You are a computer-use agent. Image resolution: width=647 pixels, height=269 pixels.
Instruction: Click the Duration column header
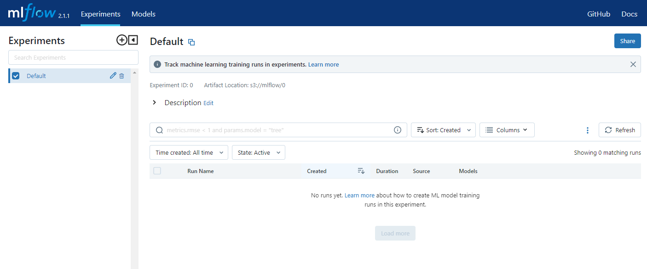(387, 171)
